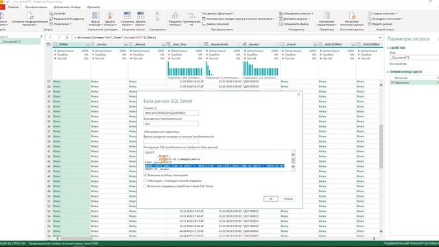Expand the formula bar with the chevron
Image resolution: width=439 pixels, height=247 pixels.
point(380,37)
